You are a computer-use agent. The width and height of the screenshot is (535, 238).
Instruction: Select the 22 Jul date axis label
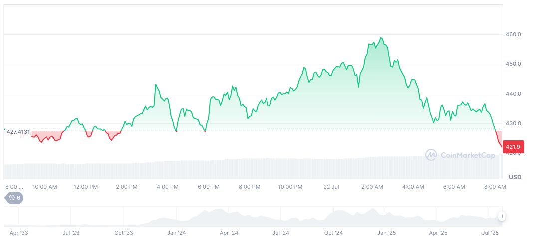coord(331,187)
